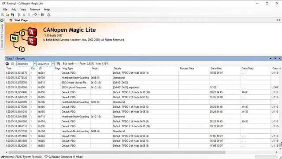
Task: Click the Trace panel pin icon
Action: (275, 59)
